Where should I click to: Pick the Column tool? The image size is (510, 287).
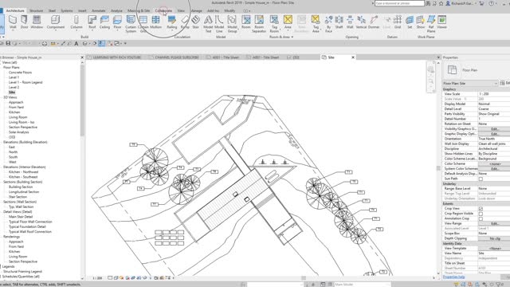click(76, 22)
